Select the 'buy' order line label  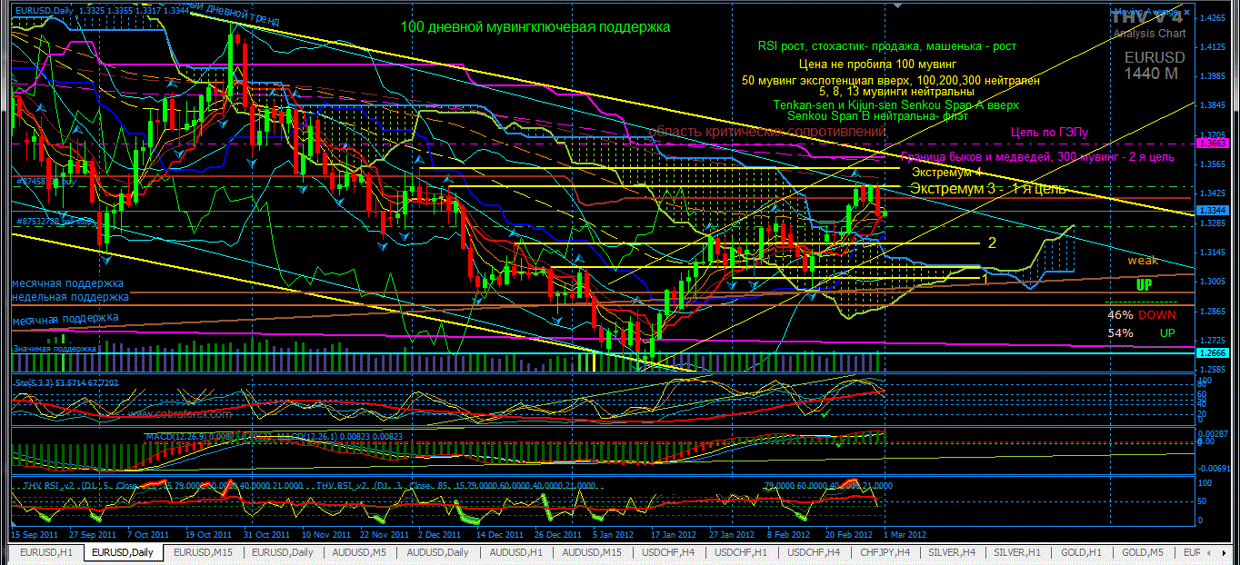tap(45, 182)
